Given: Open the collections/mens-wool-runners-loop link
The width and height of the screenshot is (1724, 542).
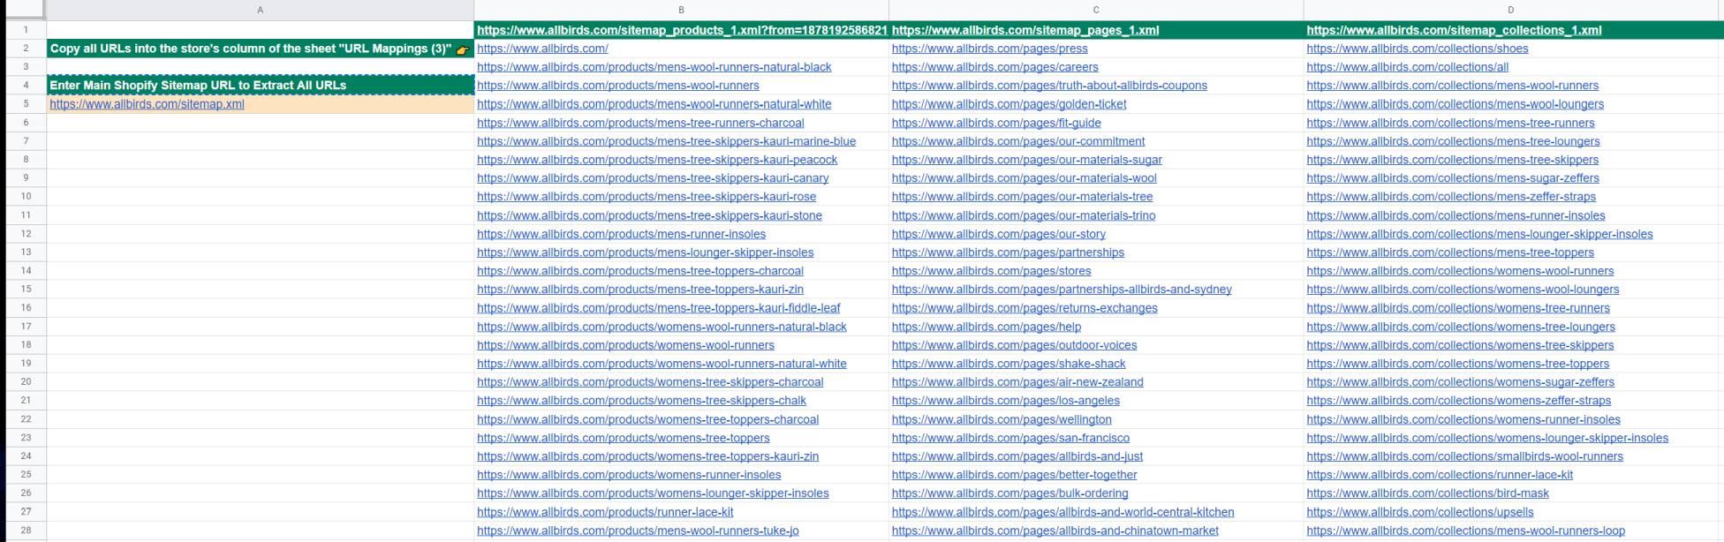Looking at the screenshot, I should click(x=1466, y=531).
